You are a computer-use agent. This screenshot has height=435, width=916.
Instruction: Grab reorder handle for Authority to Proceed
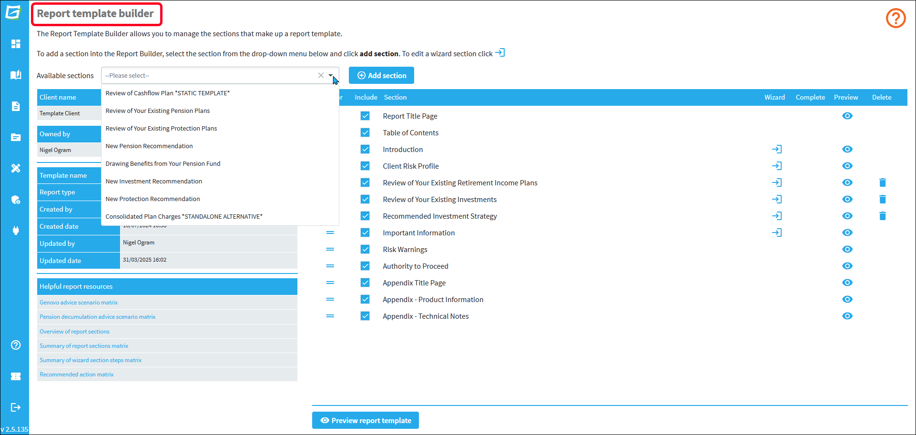[330, 266]
